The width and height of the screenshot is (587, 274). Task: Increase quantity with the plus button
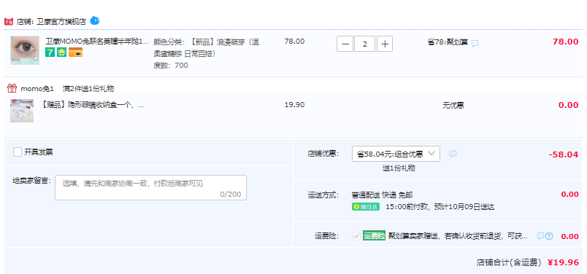(x=385, y=44)
